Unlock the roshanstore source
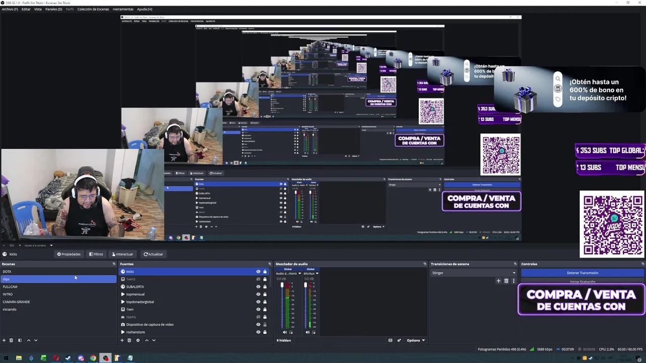 tap(264, 332)
